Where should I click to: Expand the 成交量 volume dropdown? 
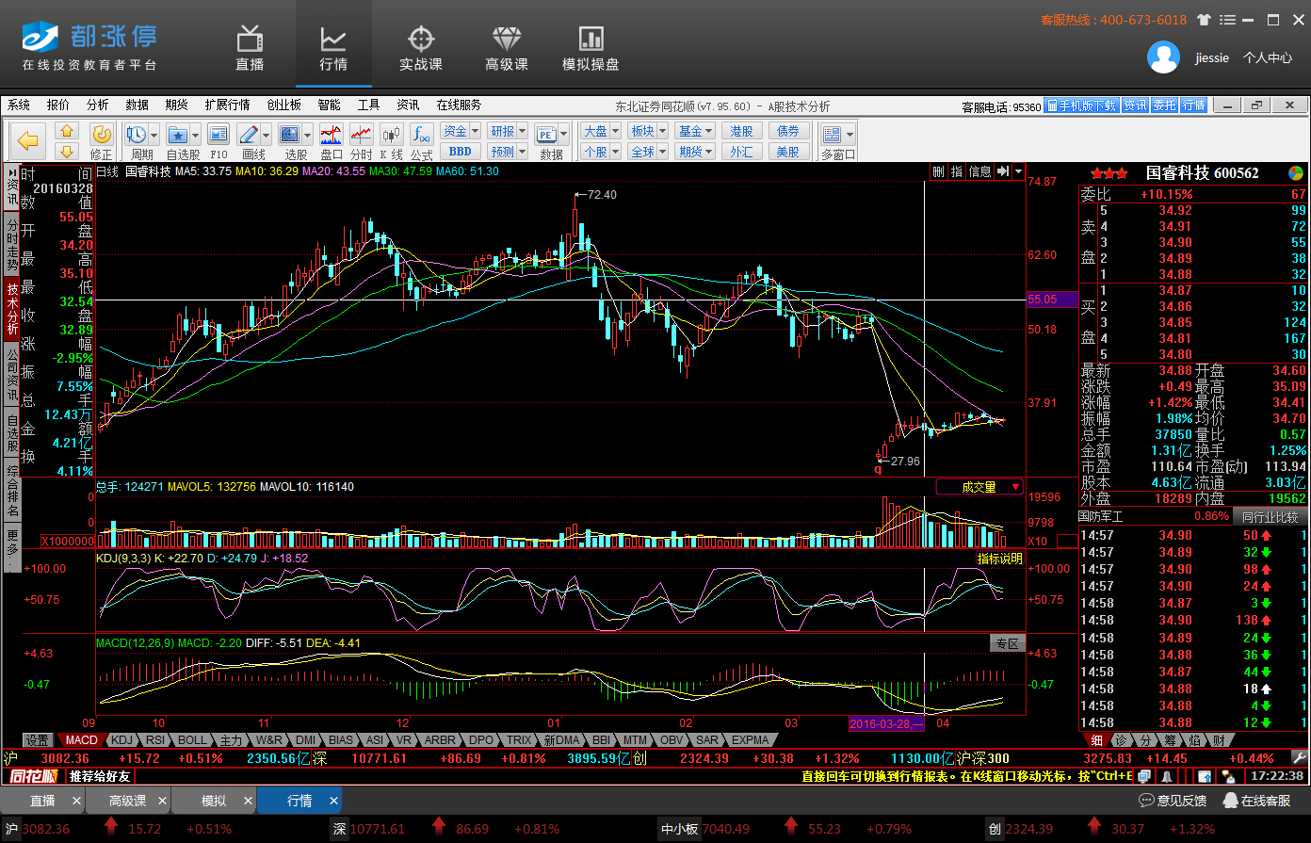pos(1016,487)
